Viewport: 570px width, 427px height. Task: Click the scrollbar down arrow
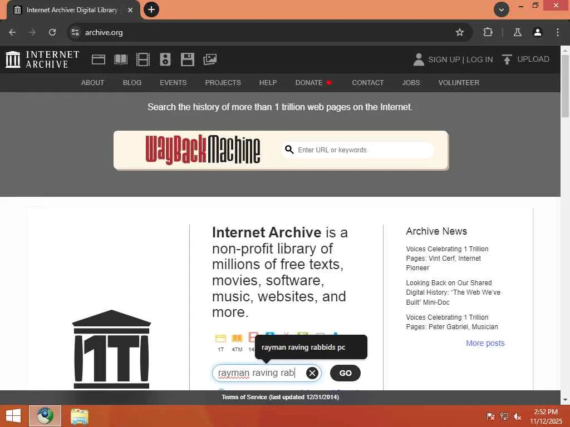click(566, 400)
